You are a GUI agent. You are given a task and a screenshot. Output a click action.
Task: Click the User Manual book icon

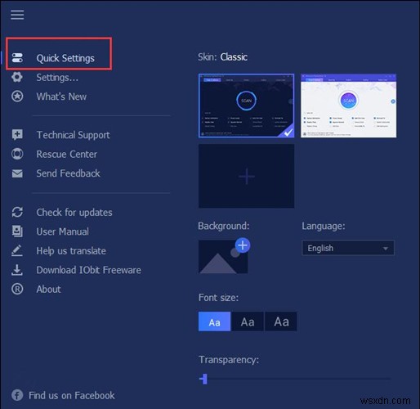(17, 231)
